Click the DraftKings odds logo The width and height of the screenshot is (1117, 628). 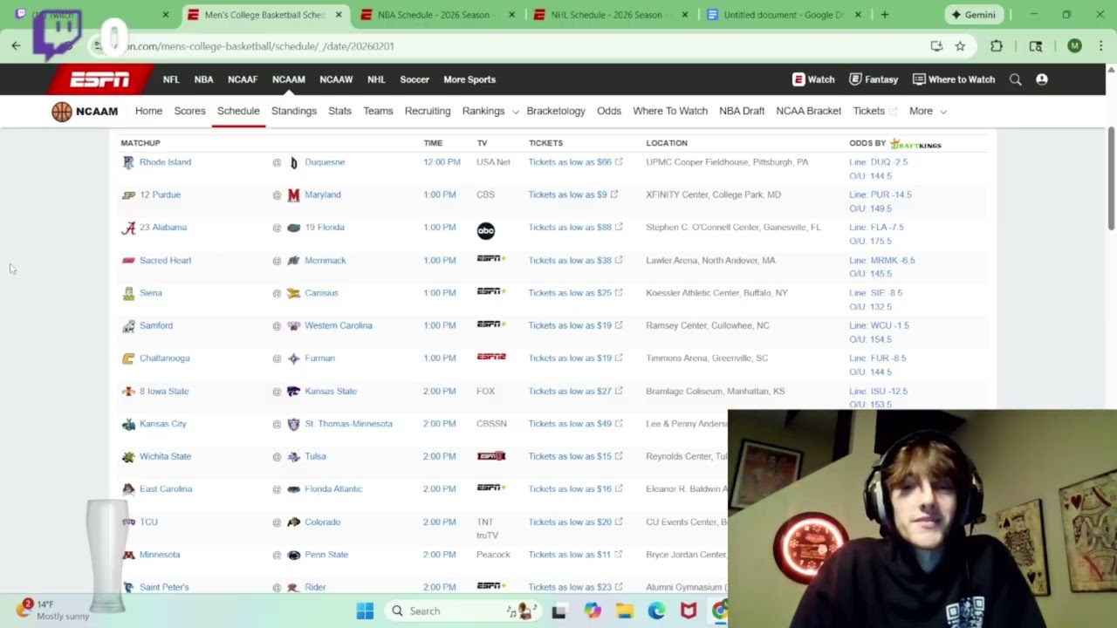(x=915, y=144)
